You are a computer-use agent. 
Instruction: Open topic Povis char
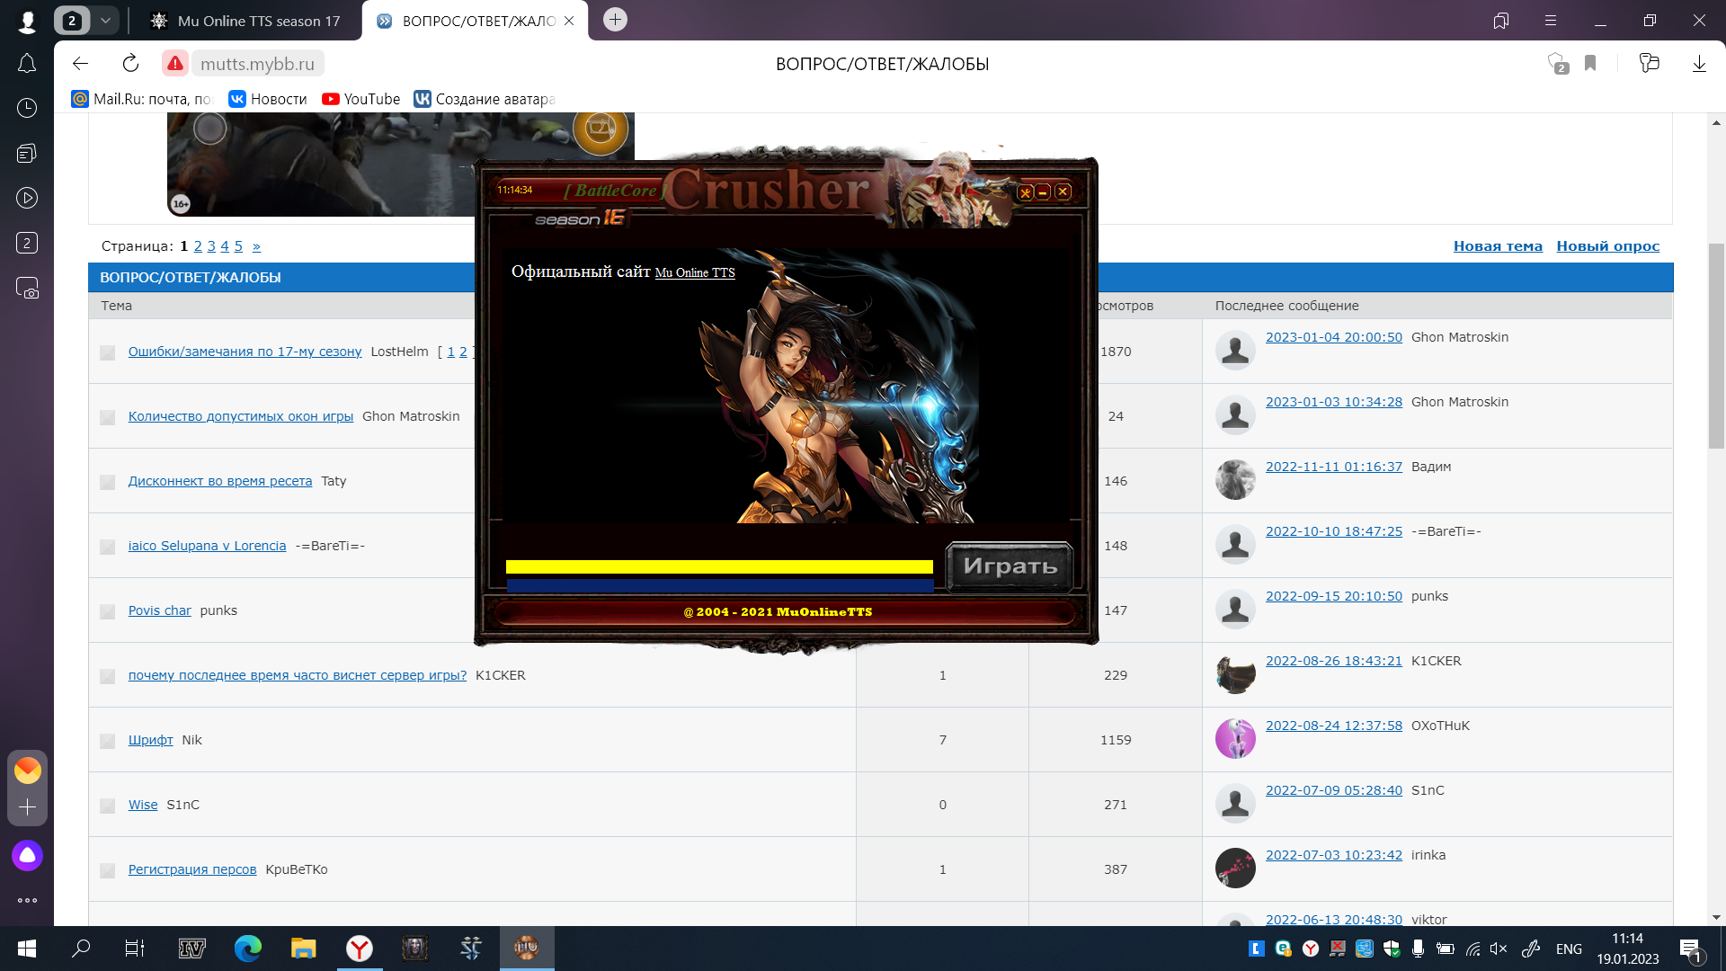[159, 610]
